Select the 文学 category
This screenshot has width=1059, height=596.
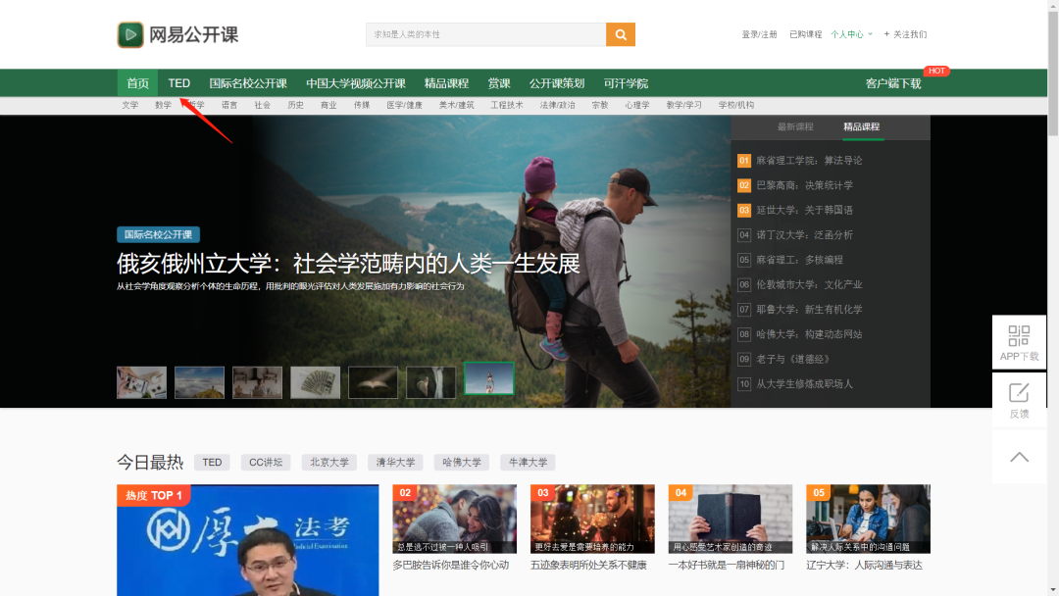click(x=130, y=105)
